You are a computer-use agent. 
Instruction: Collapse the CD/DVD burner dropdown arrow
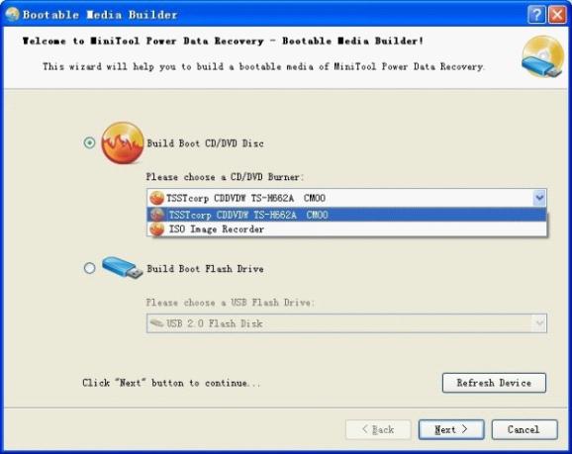click(539, 198)
